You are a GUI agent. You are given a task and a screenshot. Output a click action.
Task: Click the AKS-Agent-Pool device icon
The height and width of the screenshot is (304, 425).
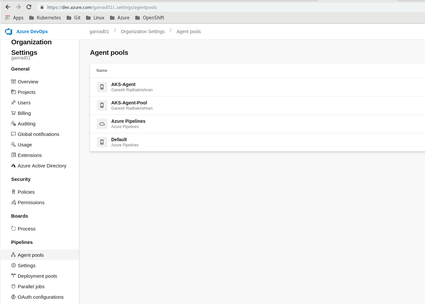tap(102, 105)
